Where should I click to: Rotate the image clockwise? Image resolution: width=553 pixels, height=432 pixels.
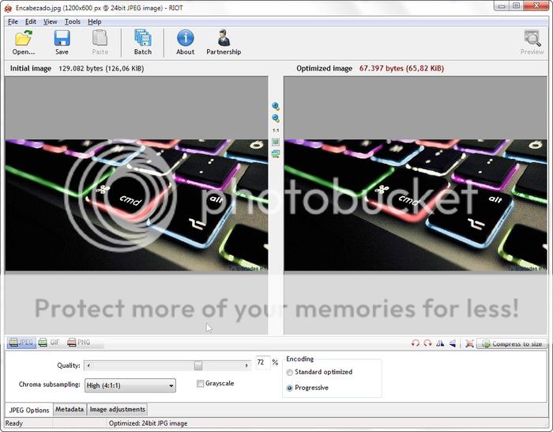pos(428,343)
